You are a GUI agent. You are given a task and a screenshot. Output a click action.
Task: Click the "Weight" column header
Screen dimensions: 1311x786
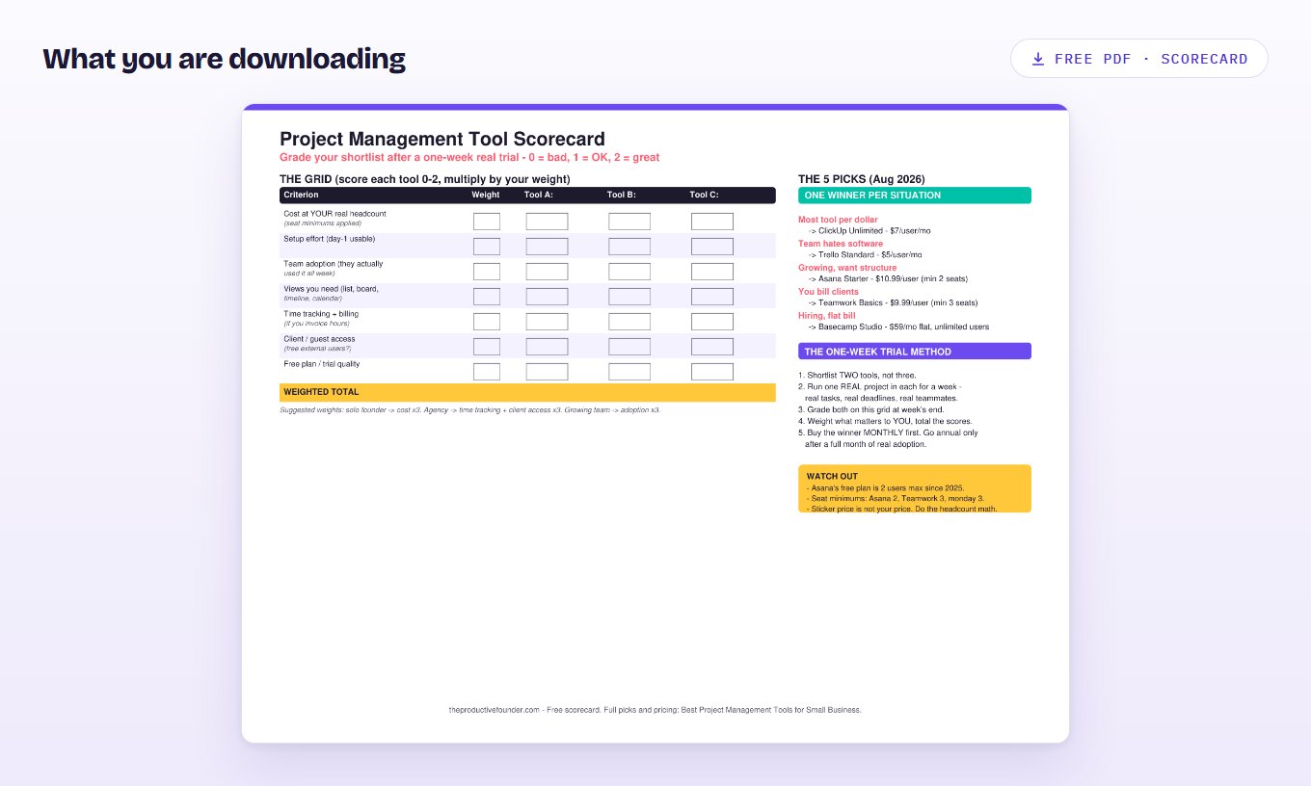(486, 195)
